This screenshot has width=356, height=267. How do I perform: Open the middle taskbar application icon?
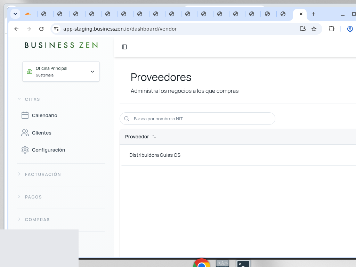[x=222, y=264]
